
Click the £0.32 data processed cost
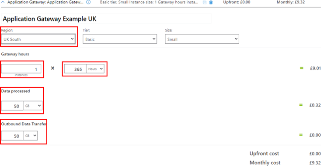(x=315, y=105)
